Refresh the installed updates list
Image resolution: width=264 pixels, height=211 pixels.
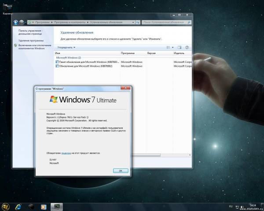coord(138,22)
